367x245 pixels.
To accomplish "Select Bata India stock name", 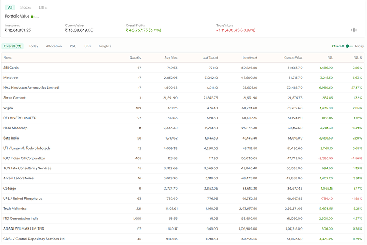I will pyautogui.click(x=11, y=138).
